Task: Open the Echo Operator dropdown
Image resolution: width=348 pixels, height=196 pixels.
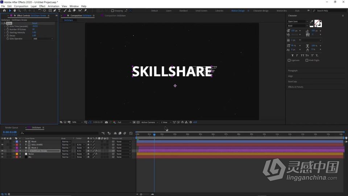Action: (43, 38)
